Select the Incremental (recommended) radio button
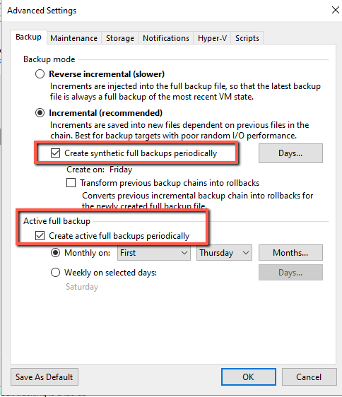Image resolution: width=342 pixels, height=397 pixels. click(40, 112)
